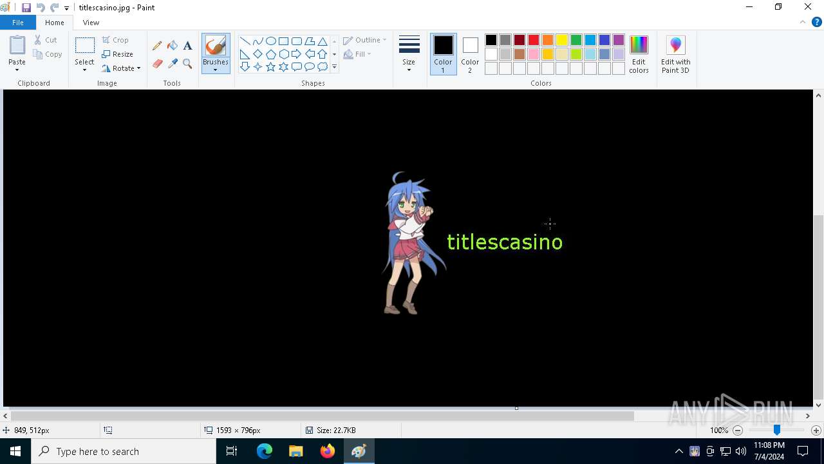The height and width of the screenshot is (464, 824).
Task: Activate Color 2 background selector
Action: point(470,54)
